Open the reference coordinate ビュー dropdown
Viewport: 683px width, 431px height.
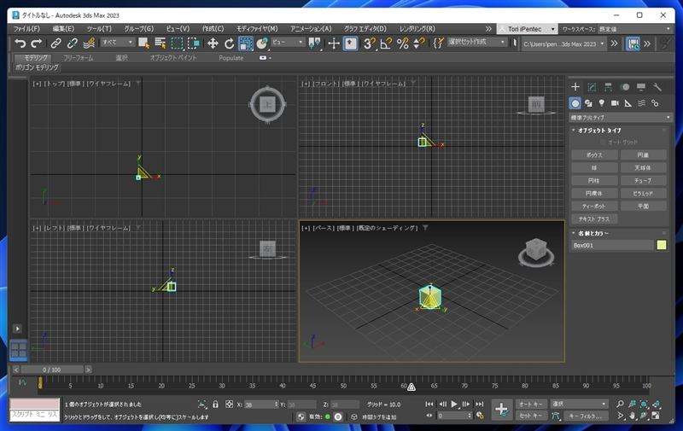point(288,42)
